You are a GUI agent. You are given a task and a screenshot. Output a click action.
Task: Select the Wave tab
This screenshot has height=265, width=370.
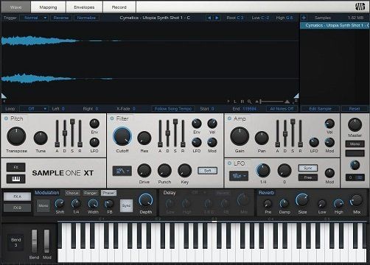tap(15, 7)
